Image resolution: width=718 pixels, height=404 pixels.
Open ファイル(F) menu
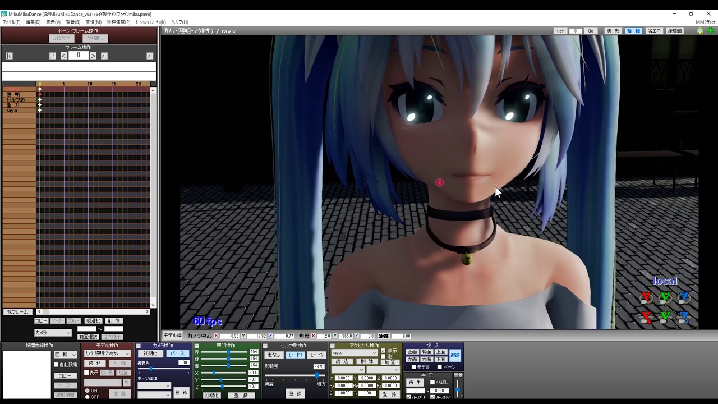click(11, 22)
